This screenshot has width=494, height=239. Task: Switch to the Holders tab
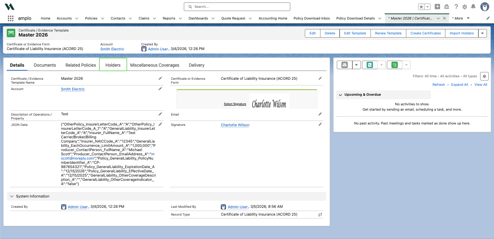click(x=113, y=65)
